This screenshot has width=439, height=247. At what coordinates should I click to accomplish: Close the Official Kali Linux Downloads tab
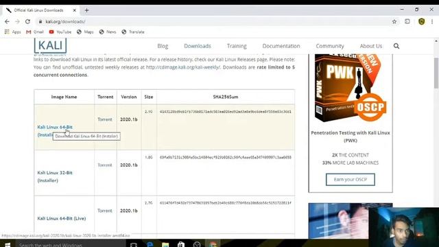pyautogui.click(x=75, y=10)
